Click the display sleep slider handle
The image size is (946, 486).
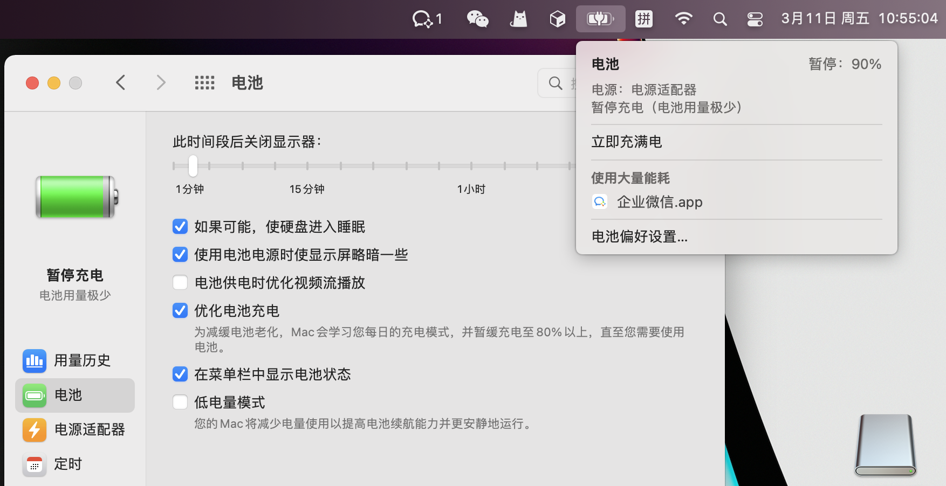tap(193, 166)
